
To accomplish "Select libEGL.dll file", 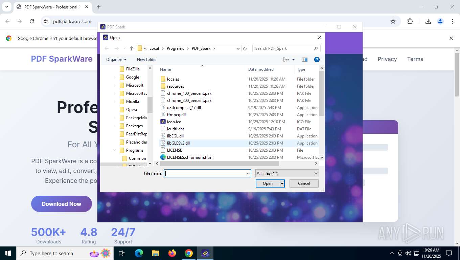I will pos(175,136).
